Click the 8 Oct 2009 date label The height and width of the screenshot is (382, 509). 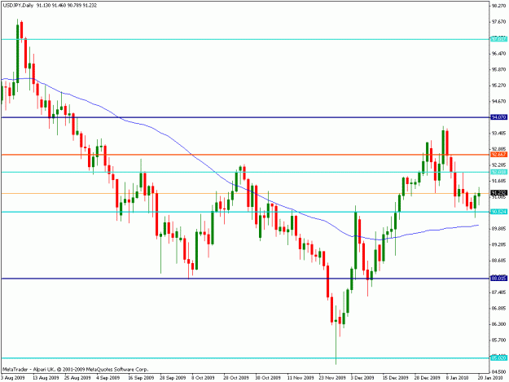[x=203, y=378]
